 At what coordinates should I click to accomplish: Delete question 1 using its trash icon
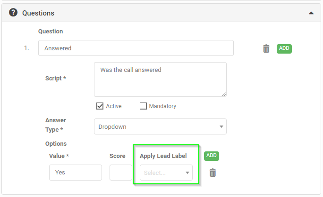click(x=266, y=48)
